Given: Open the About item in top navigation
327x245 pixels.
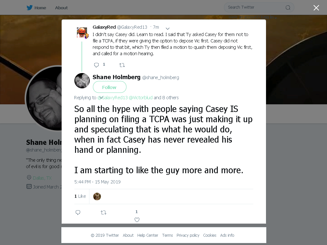Looking at the screenshot, I should pos(61,8).
